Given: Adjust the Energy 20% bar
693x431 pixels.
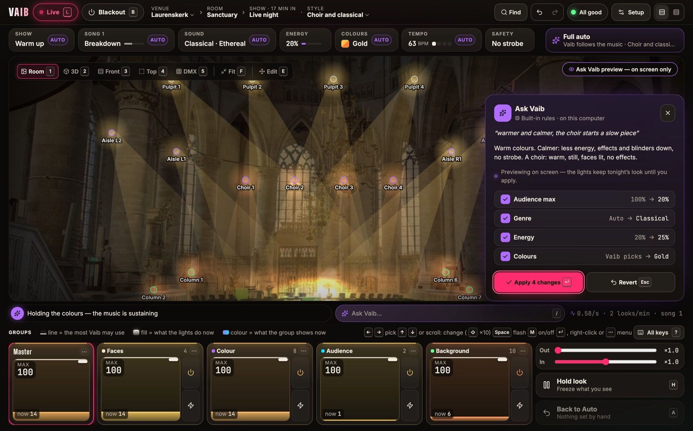Looking at the screenshot, I should [311, 44].
